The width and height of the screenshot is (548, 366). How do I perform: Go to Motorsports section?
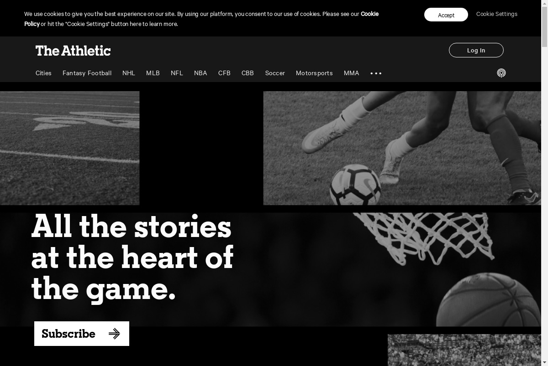tap(314, 73)
